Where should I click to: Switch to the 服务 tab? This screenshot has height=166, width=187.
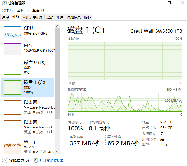pyautogui.click(x=88, y=18)
